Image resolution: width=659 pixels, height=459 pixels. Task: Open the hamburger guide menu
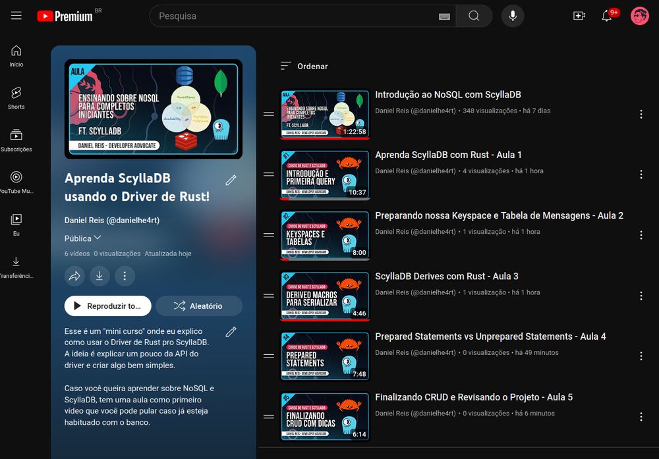[16, 16]
